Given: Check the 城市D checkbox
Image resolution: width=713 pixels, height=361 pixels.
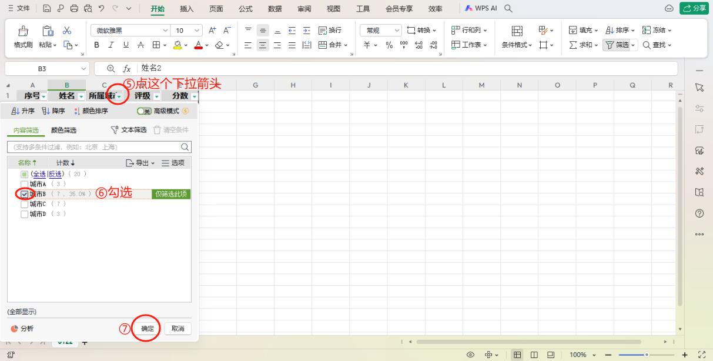Looking at the screenshot, I should (24, 214).
